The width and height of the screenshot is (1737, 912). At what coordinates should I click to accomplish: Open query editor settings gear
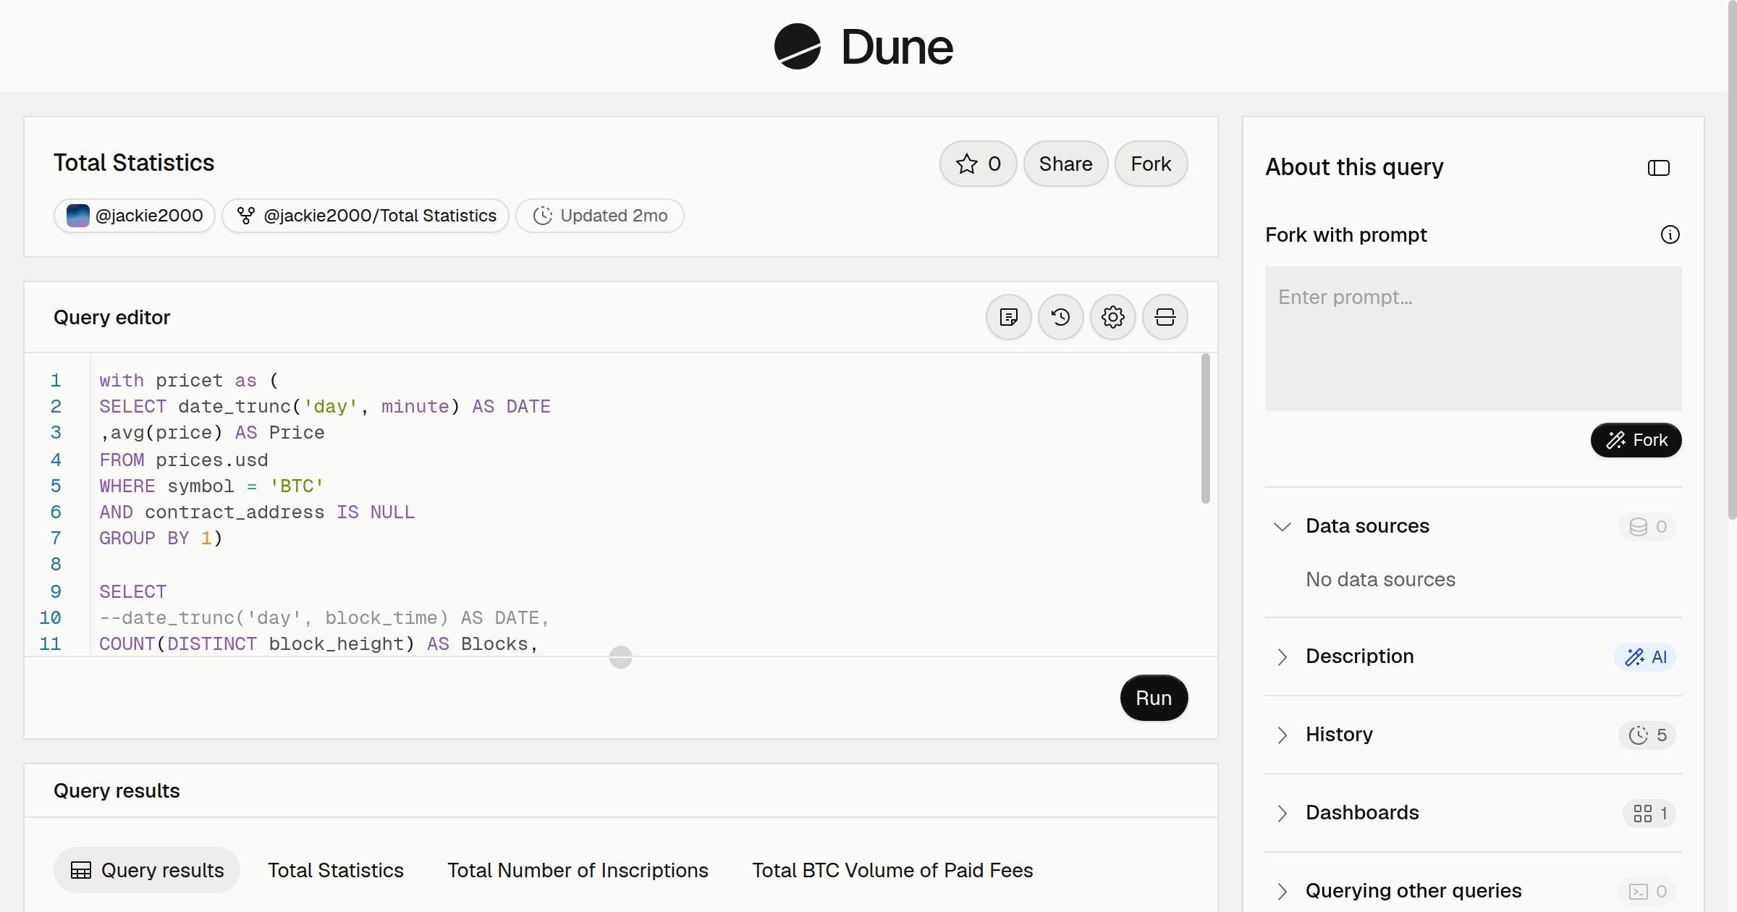[x=1112, y=317]
